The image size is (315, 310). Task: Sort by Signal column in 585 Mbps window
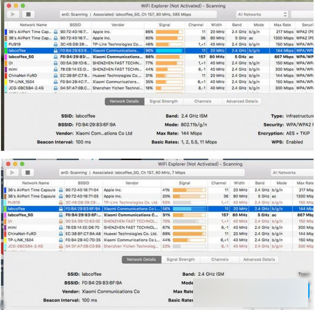[x=164, y=25]
